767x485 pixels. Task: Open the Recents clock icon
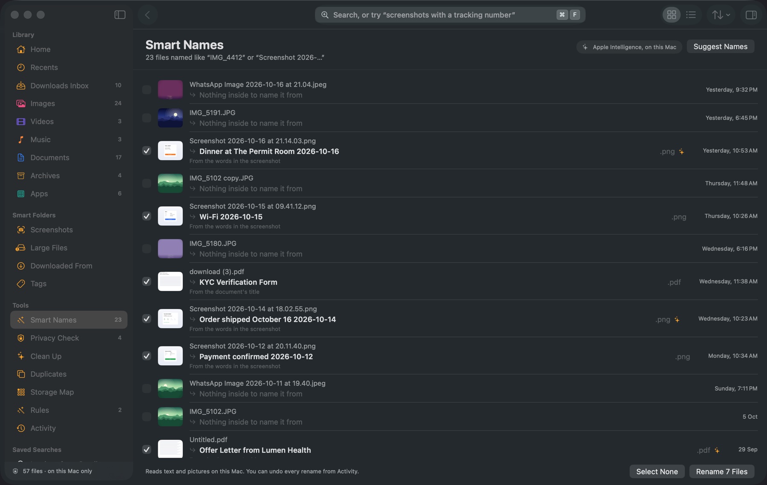point(21,67)
